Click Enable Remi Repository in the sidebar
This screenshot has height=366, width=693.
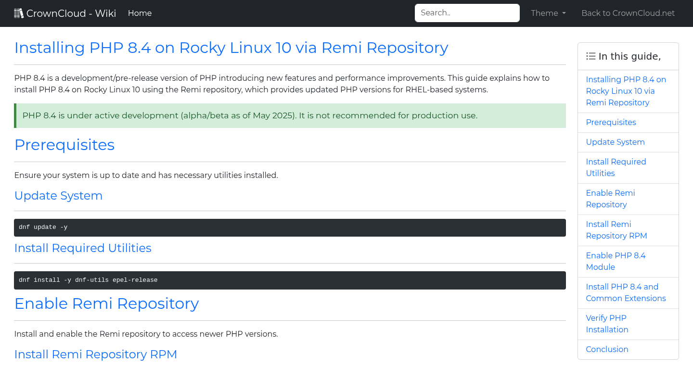coord(610,199)
